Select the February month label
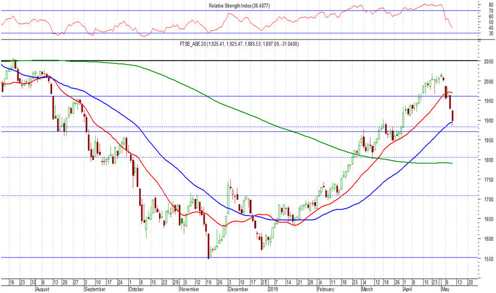 pyautogui.click(x=326, y=289)
